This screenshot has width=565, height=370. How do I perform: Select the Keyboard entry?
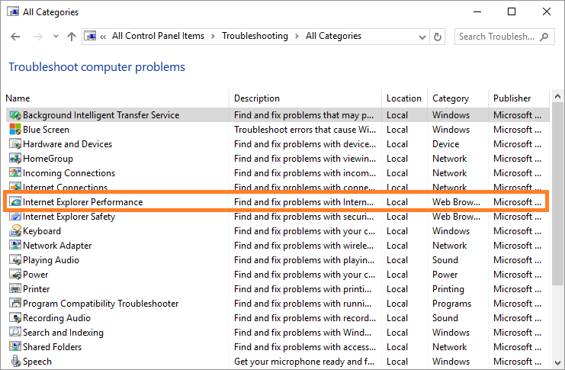coord(42,231)
